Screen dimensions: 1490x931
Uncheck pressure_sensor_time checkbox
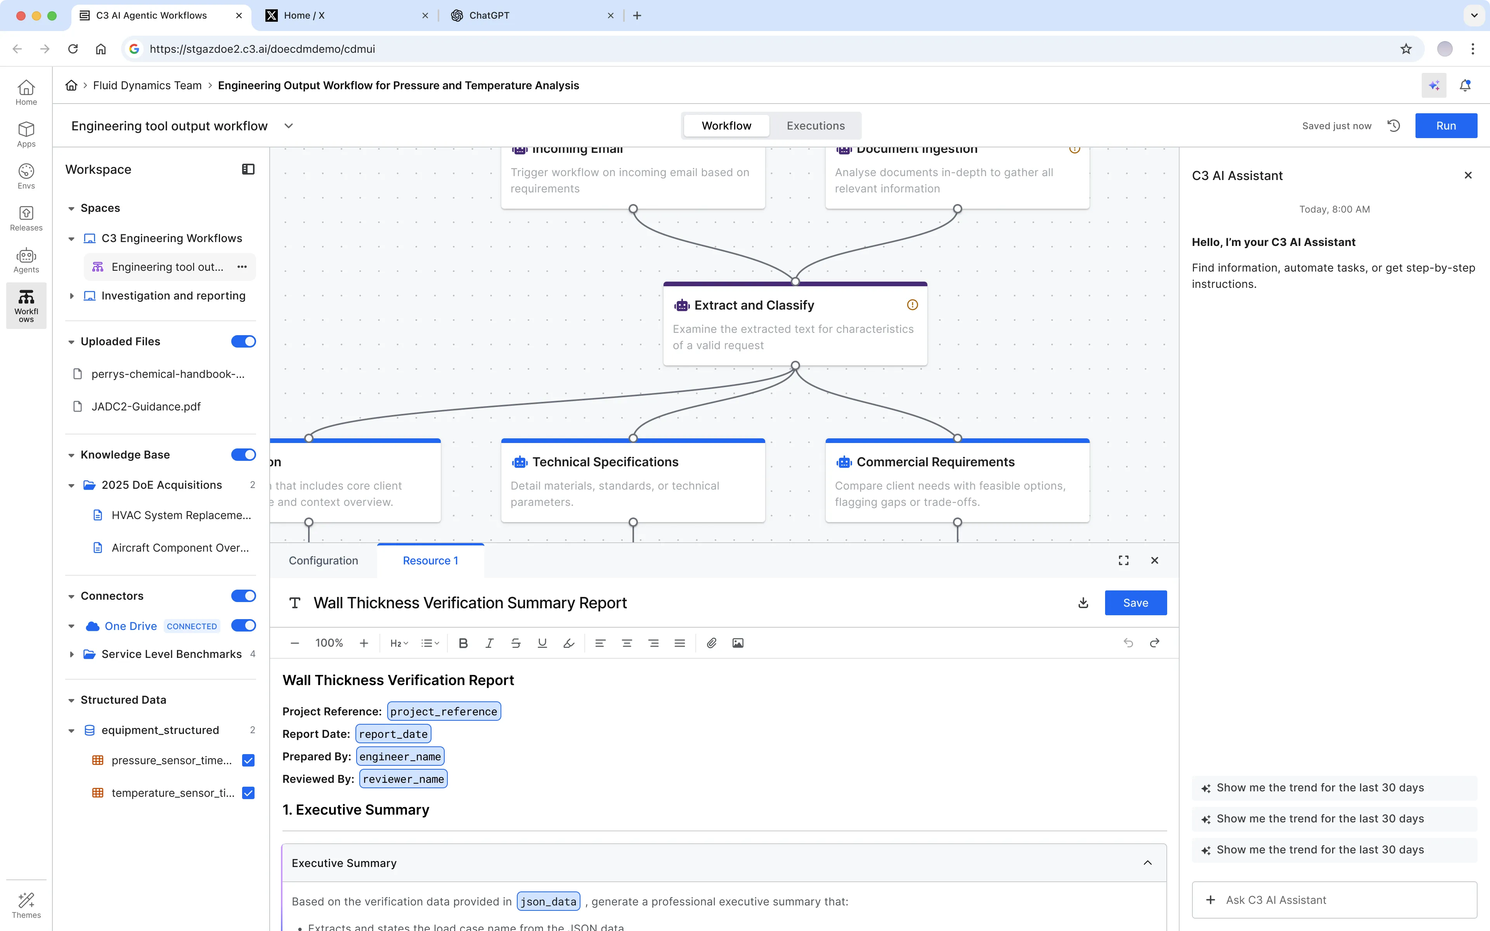click(x=248, y=760)
